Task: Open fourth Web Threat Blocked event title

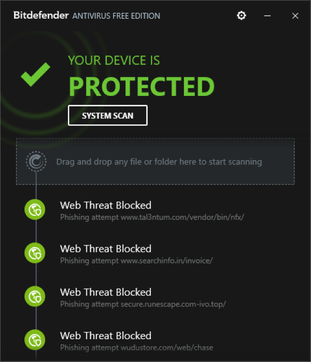Action: 106,336
